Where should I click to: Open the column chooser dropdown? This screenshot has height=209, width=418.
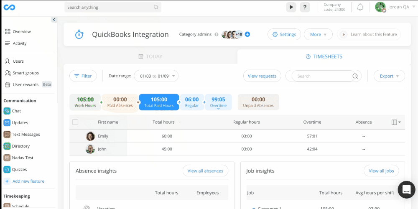tap(396, 122)
